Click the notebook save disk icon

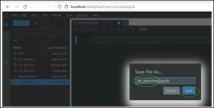75,29
